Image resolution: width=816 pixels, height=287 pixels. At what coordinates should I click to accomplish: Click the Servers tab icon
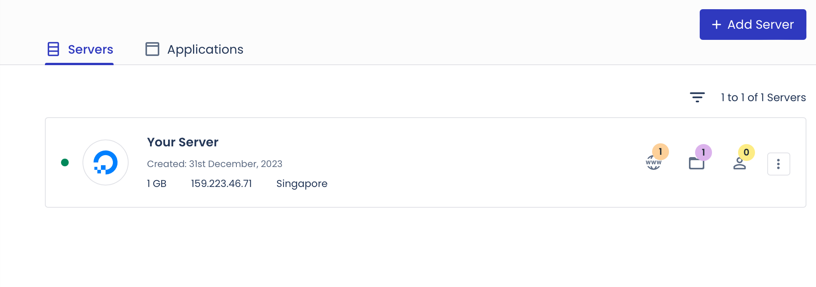point(53,49)
